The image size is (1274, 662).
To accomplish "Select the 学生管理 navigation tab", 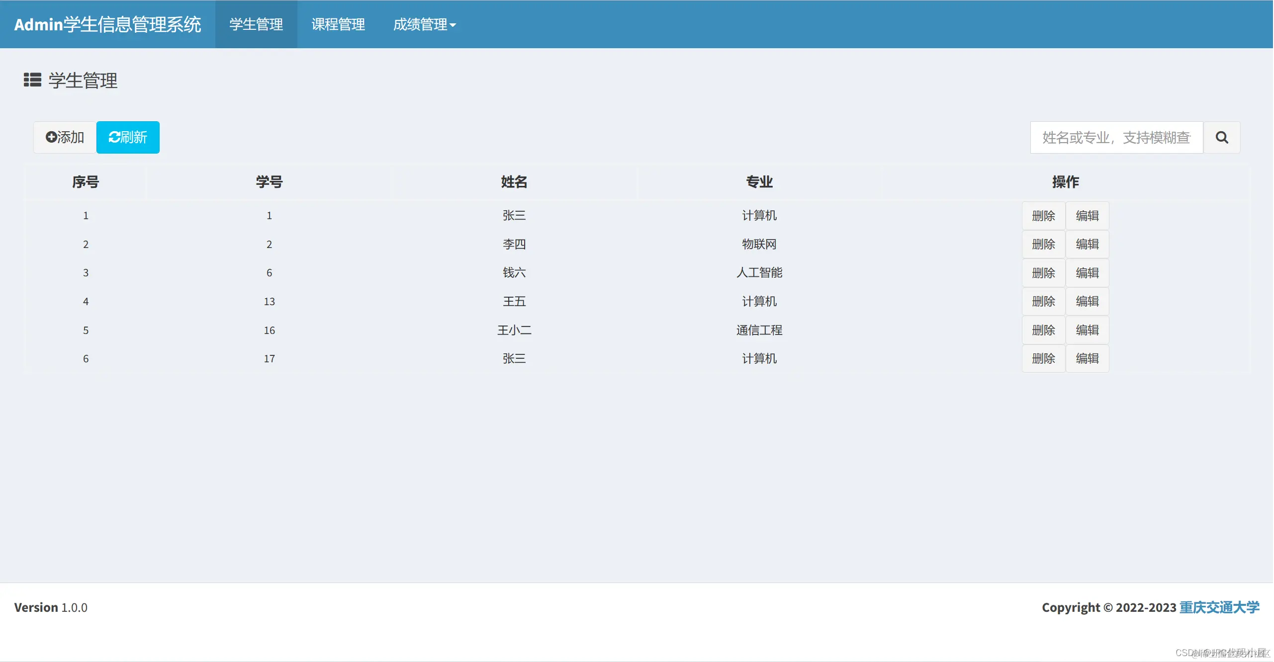I will [256, 24].
